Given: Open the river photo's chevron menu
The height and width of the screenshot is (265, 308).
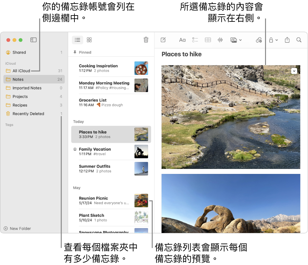Looking at the screenshot, I should tap(294, 71).
